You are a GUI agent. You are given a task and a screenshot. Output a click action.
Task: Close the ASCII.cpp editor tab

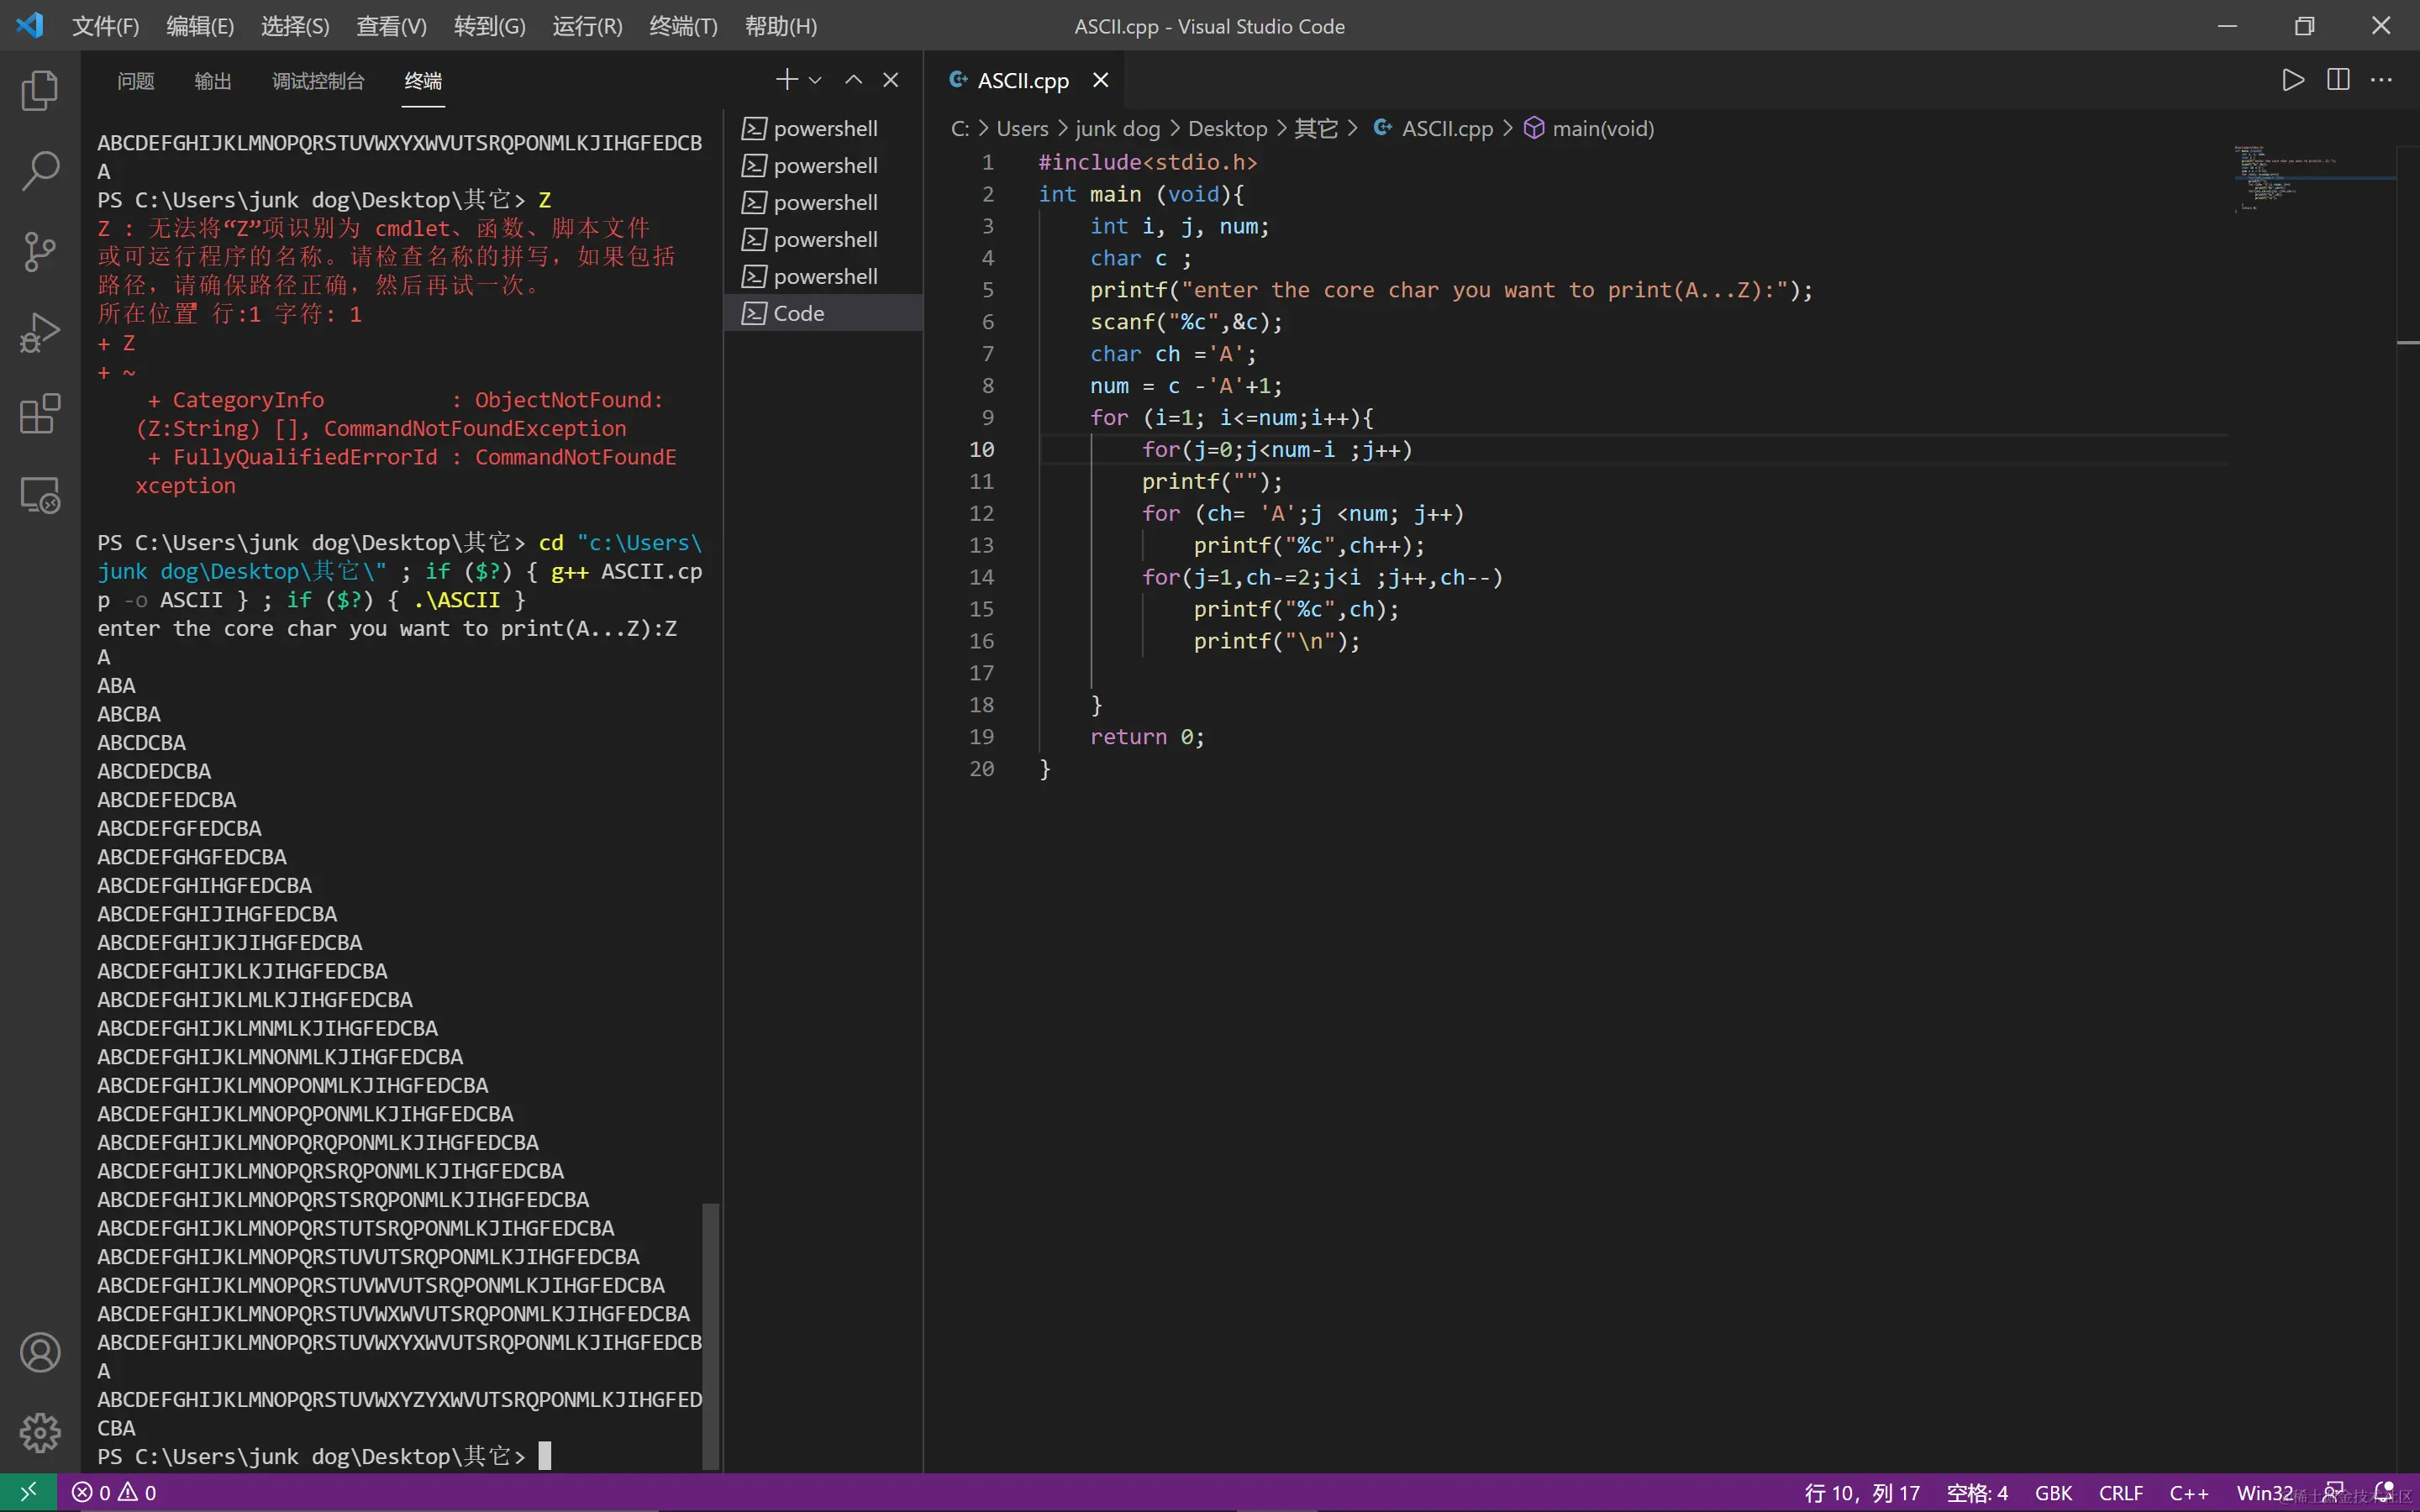point(1100,80)
